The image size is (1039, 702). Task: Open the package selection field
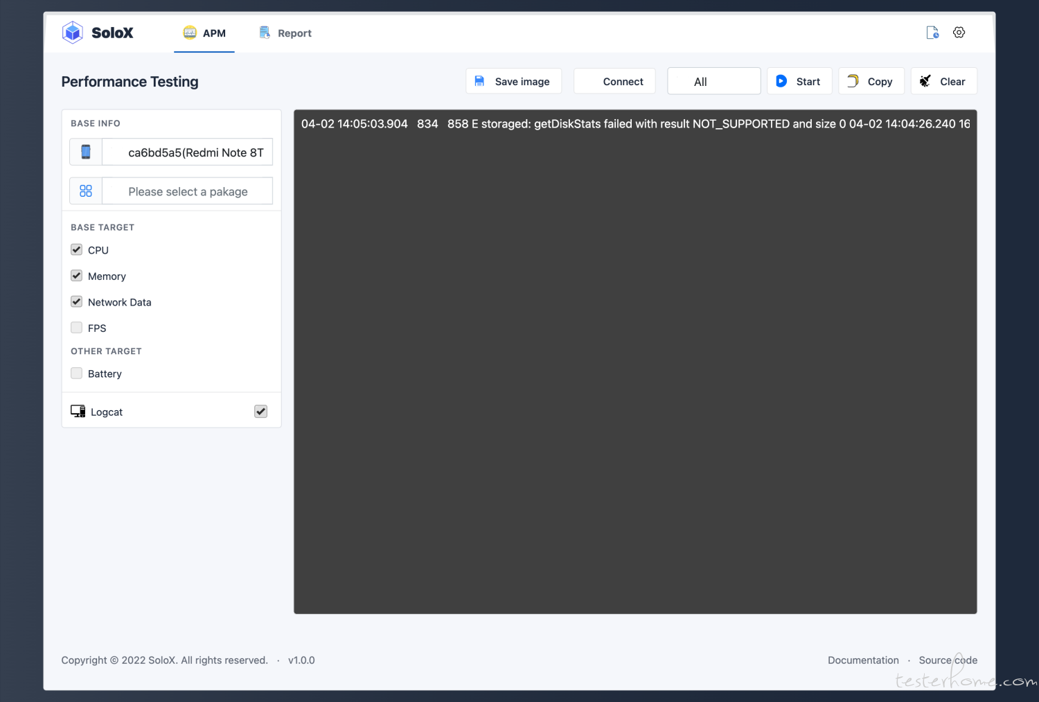click(x=187, y=191)
